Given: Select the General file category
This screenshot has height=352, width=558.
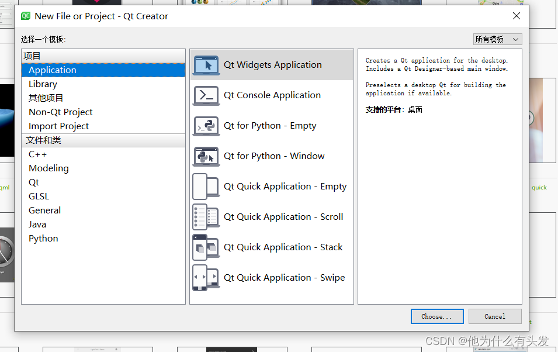Looking at the screenshot, I should tap(103, 210).
